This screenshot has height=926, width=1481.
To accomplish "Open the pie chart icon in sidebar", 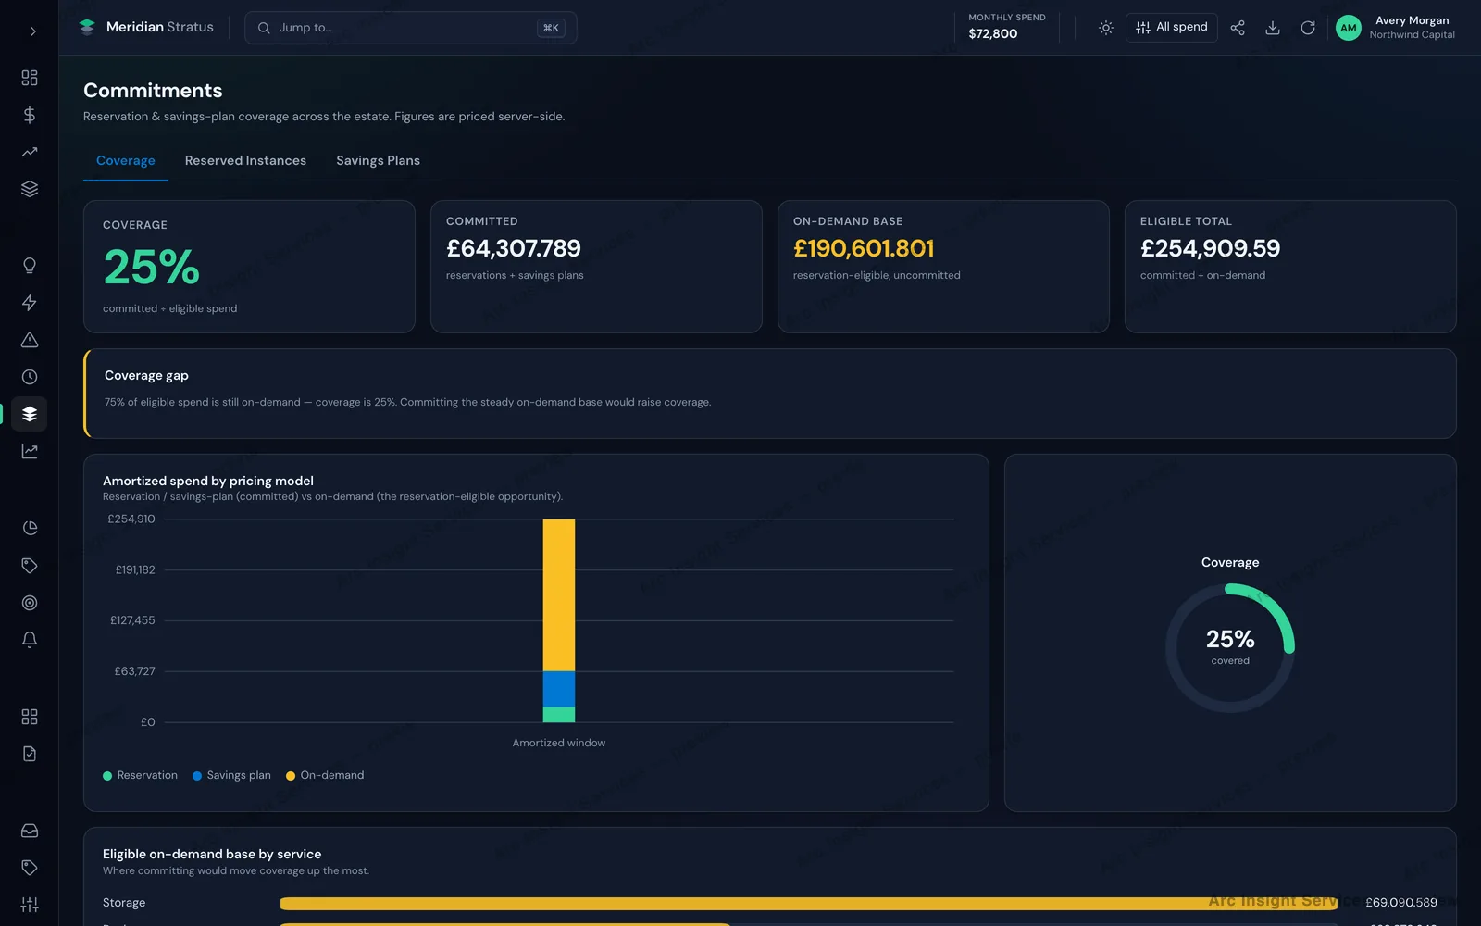I will pyautogui.click(x=30, y=528).
